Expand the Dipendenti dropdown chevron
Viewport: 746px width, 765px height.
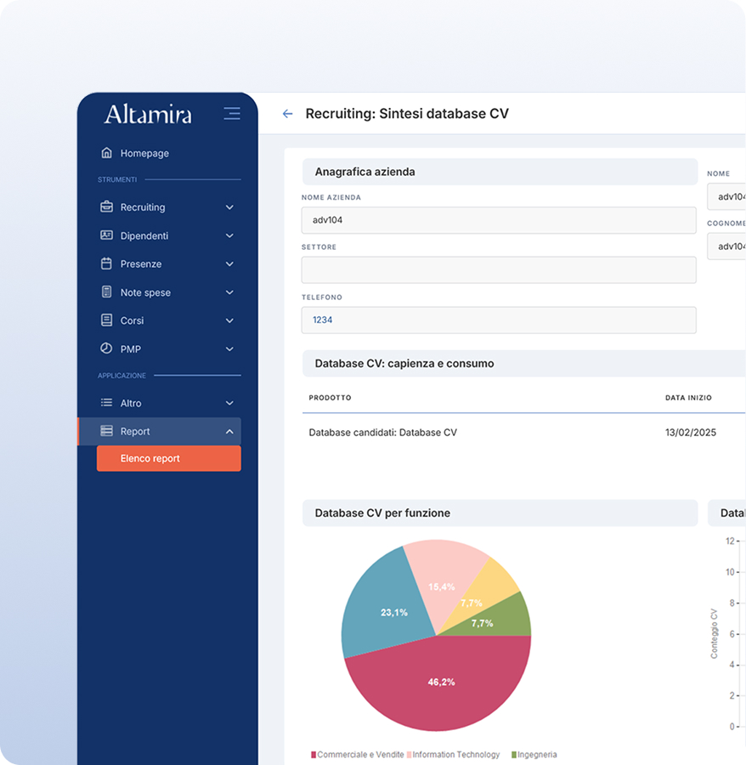point(228,235)
